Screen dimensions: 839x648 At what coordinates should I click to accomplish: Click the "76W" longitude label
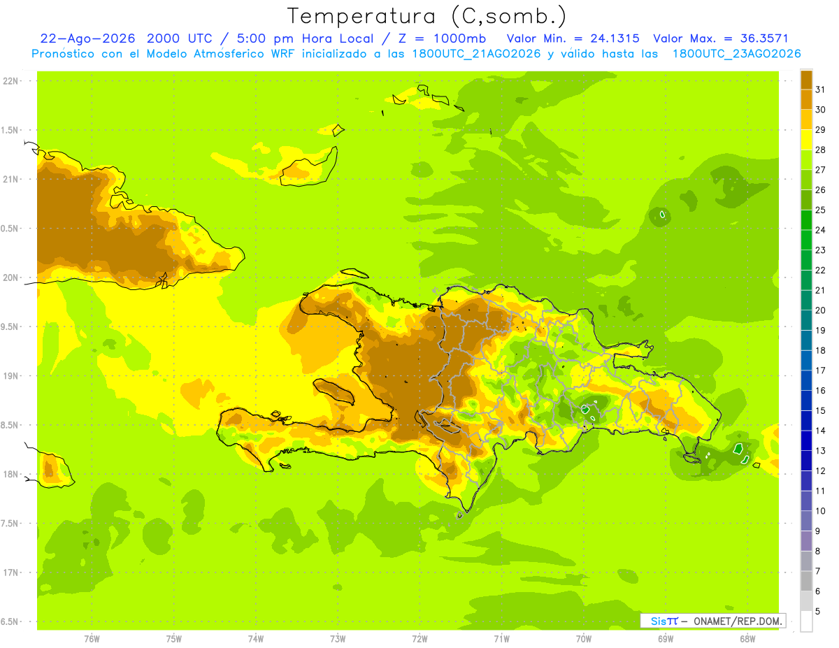click(92, 638)
